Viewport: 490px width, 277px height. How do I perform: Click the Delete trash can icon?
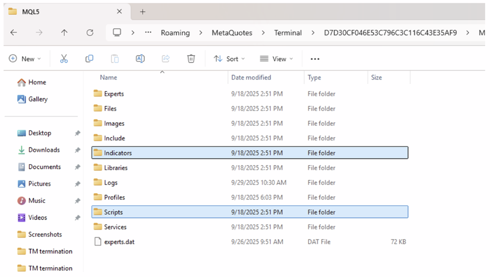click(x=191, y=59)
